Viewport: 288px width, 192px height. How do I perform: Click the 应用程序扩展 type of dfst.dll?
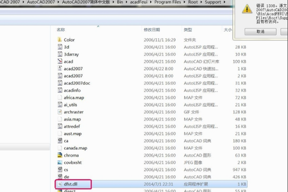(x=196, y=184)
